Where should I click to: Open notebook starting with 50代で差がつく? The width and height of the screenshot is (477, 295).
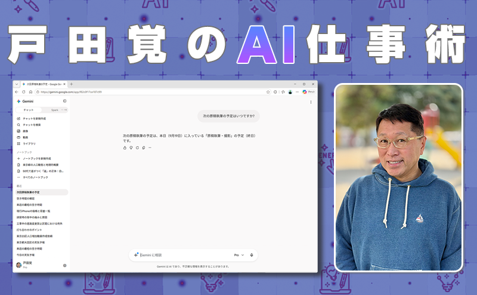[x=42, y=171]
